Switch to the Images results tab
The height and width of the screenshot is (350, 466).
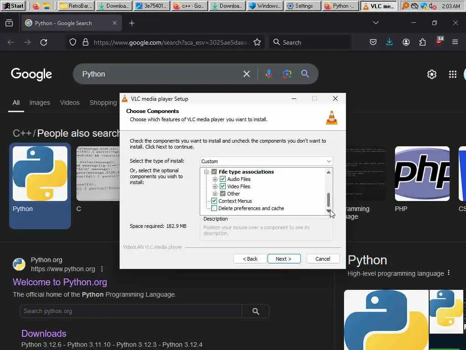(x=40, y=103)
